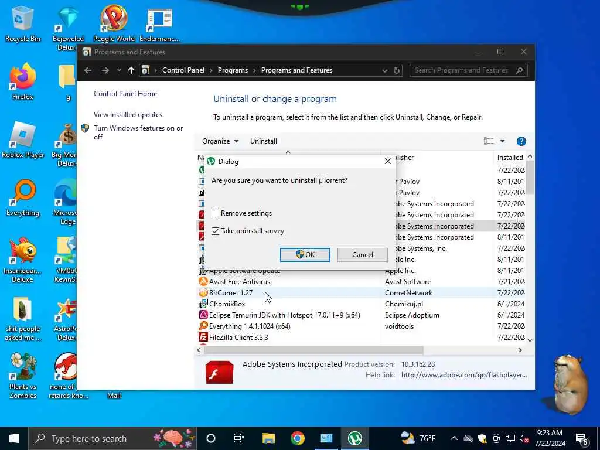Focus Search Programs and Features field
Image resolution: width=600 pixels, height=450 pixels.
(x=468, y=70)
